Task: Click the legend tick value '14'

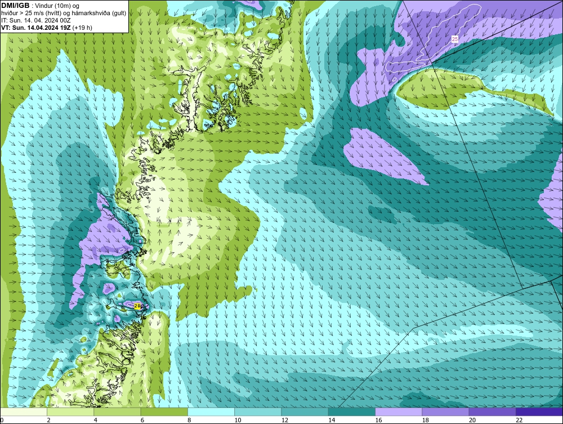Action: pos(332,420)
